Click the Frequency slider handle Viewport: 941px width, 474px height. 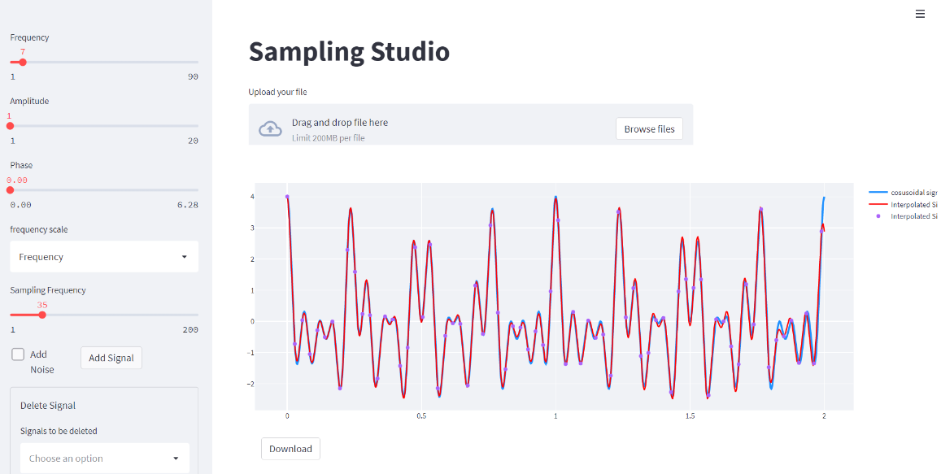[x=24, y=62]
